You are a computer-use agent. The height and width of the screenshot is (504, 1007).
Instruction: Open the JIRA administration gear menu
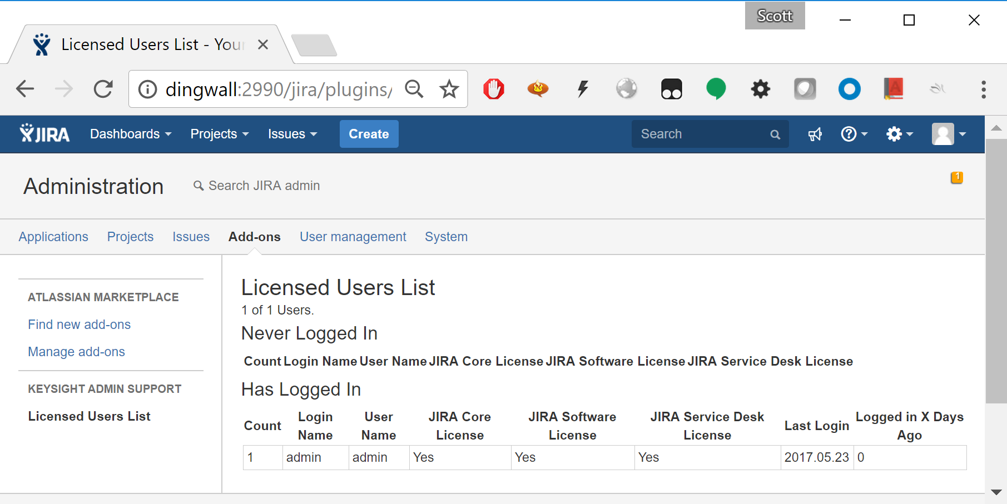pos(900,134)
